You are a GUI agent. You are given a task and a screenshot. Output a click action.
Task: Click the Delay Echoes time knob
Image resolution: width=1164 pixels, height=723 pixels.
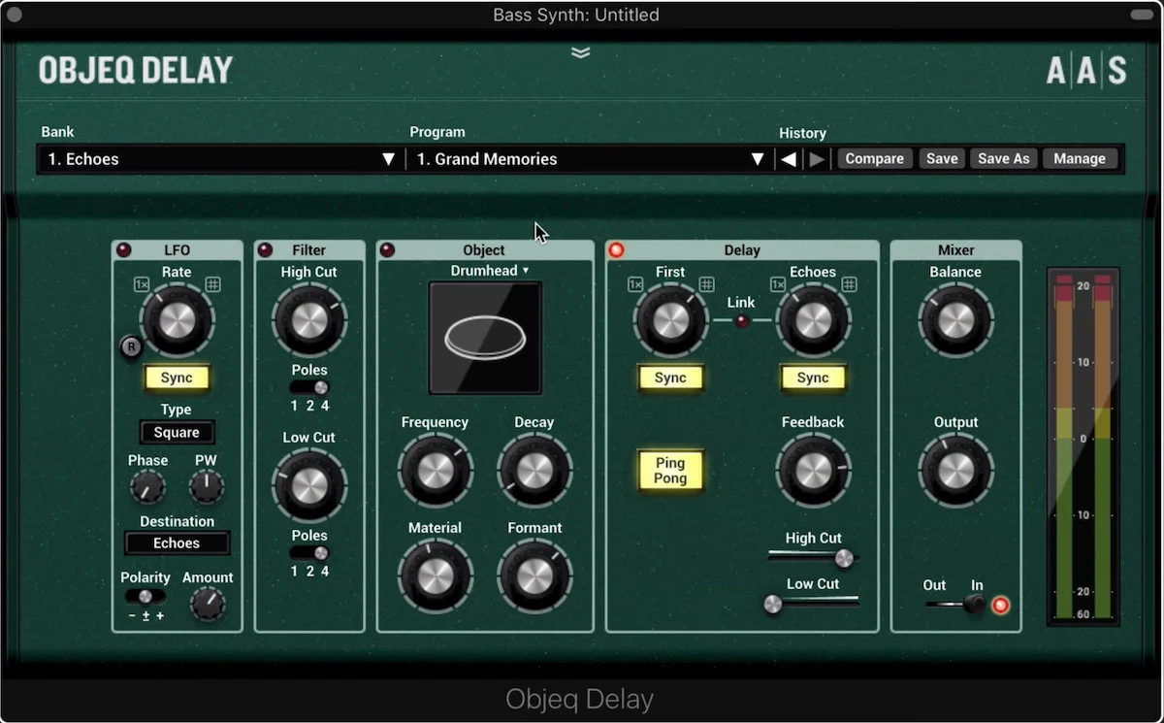(813, 321)
